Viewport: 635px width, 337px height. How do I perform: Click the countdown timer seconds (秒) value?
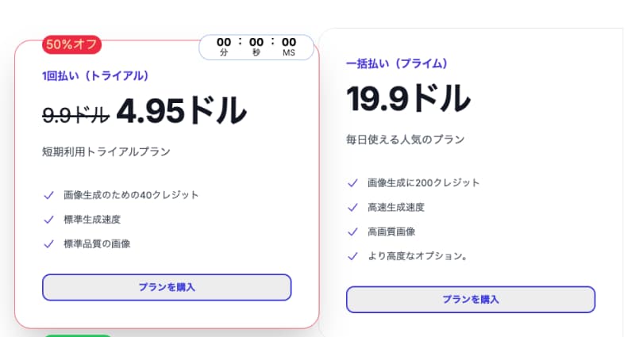pyautogui.click(x=256, y=42)
